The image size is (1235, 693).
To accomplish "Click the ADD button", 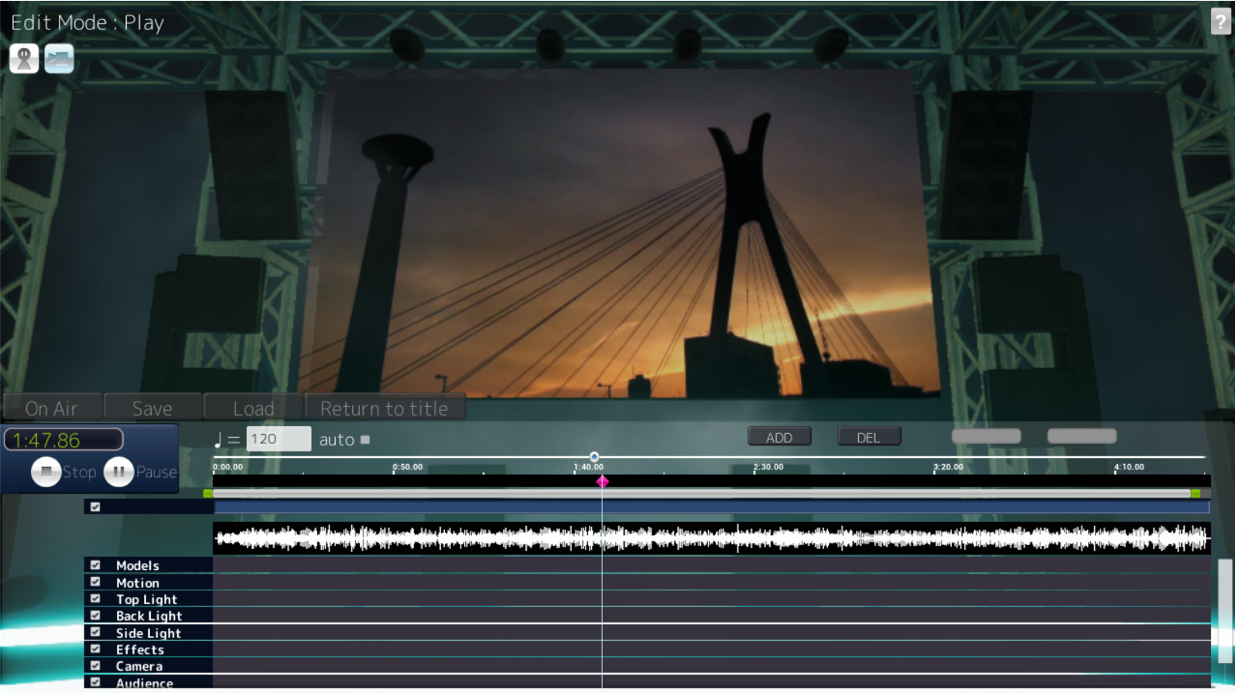I will click(778, 437).
